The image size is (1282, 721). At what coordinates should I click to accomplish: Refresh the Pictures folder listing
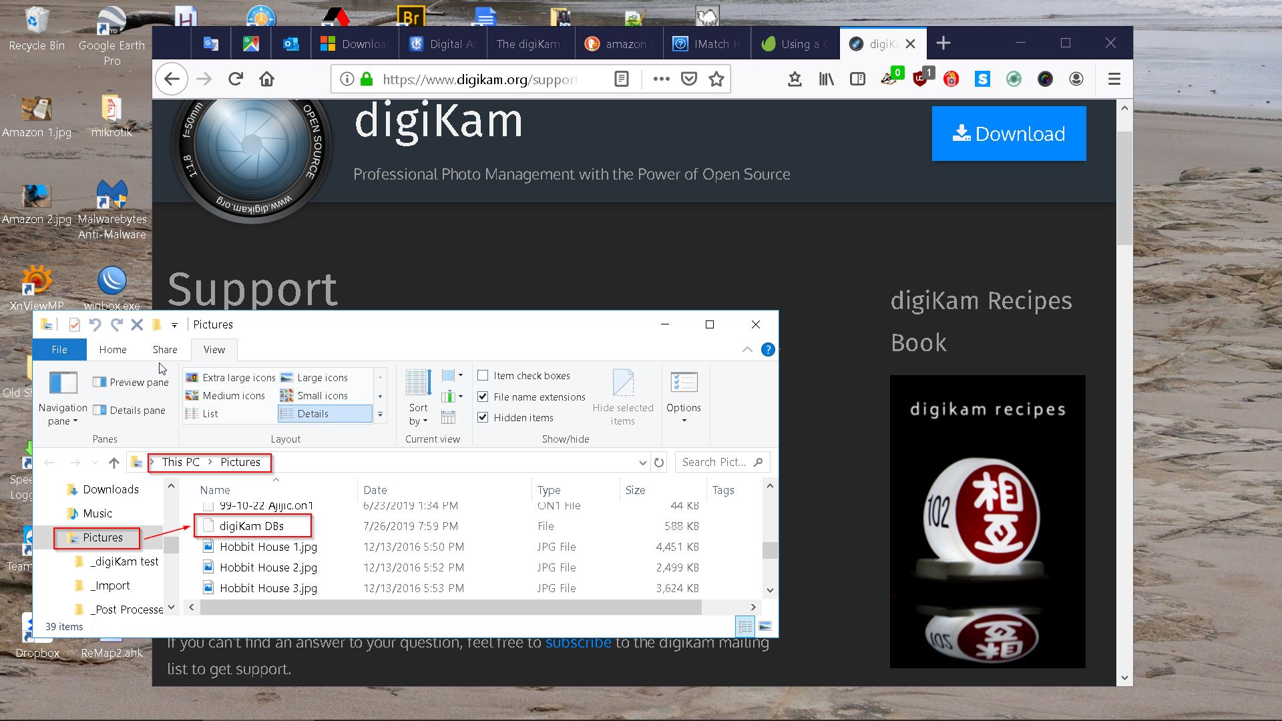click(659, 463)
